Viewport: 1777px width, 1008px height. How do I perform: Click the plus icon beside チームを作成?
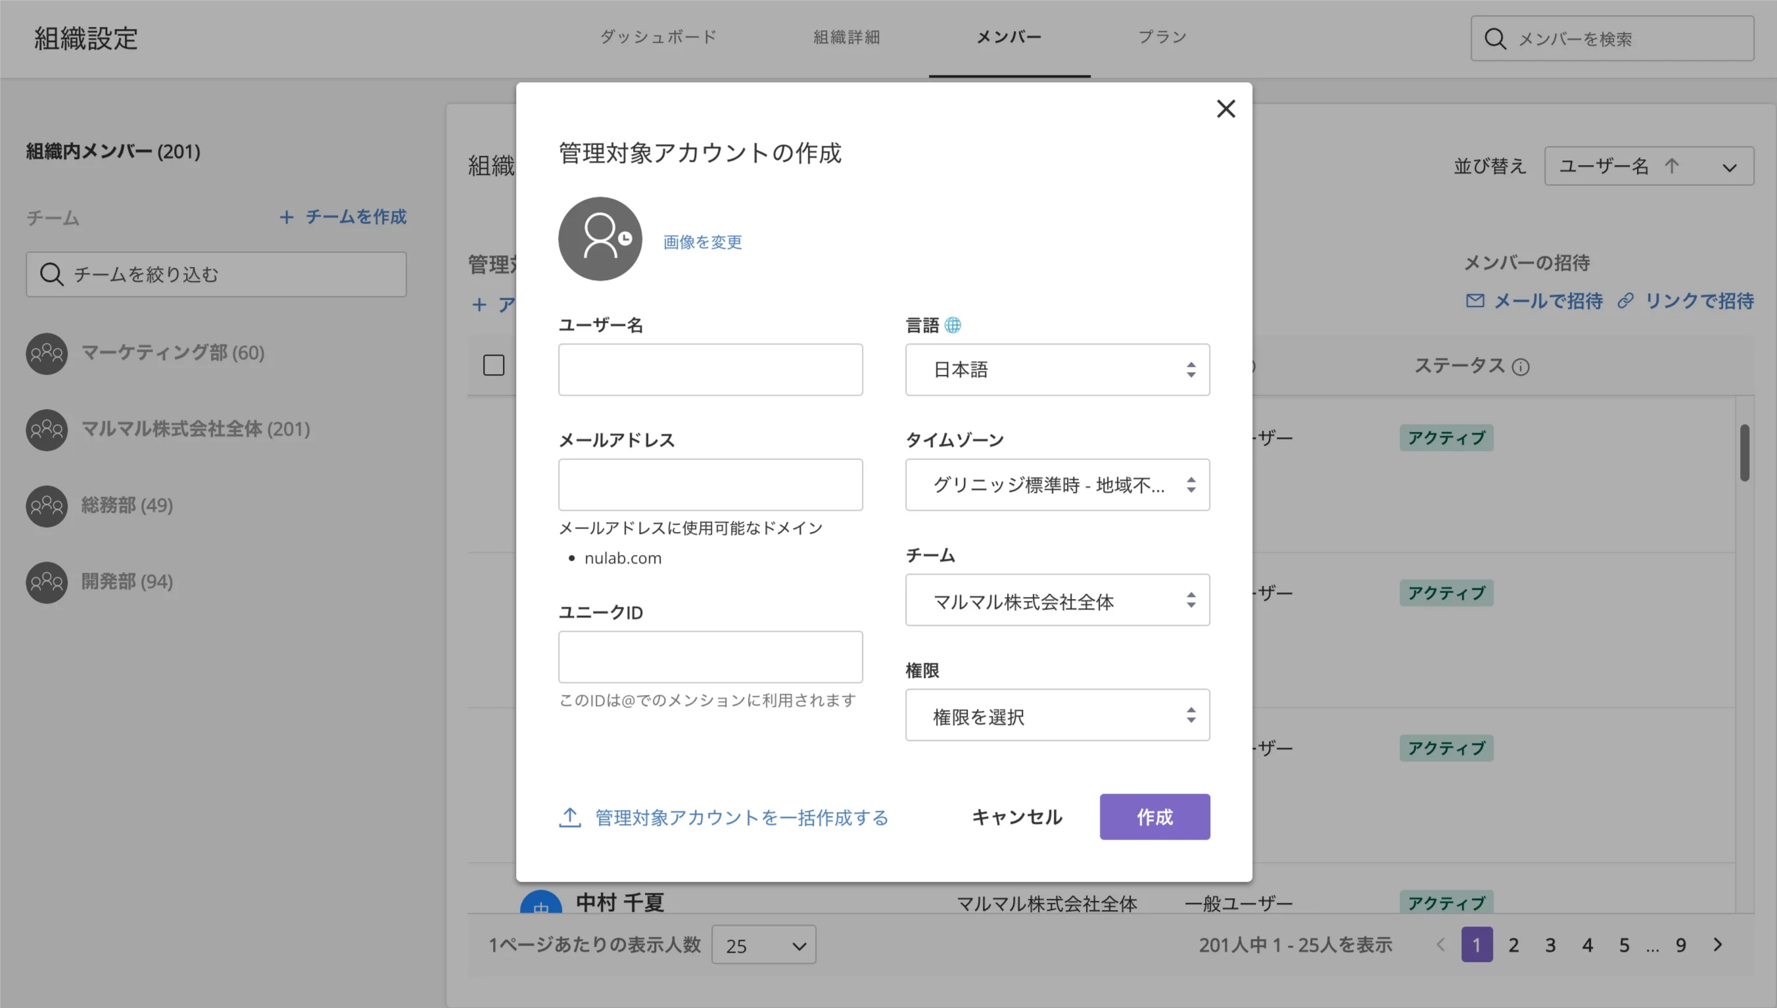pos(287,218)
